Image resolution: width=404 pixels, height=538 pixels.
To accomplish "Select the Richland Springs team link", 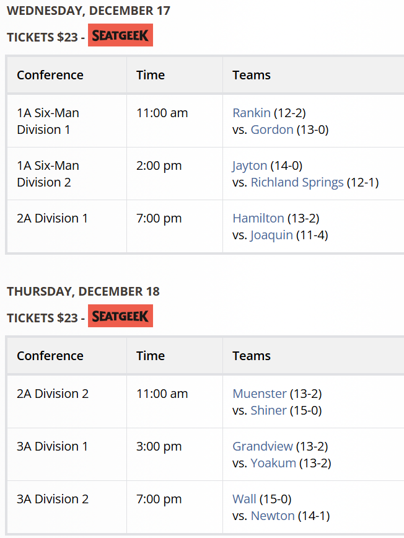I will (x=297, y=182).
